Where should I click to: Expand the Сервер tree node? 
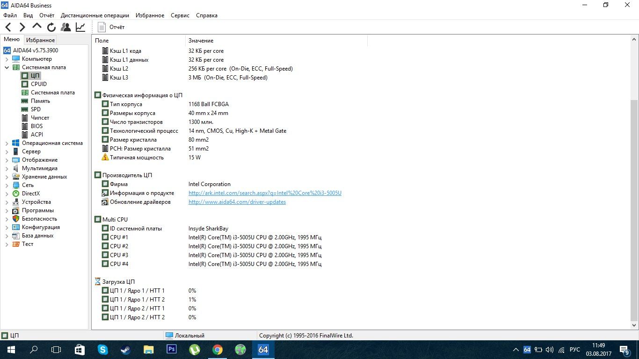click(7, 151)
